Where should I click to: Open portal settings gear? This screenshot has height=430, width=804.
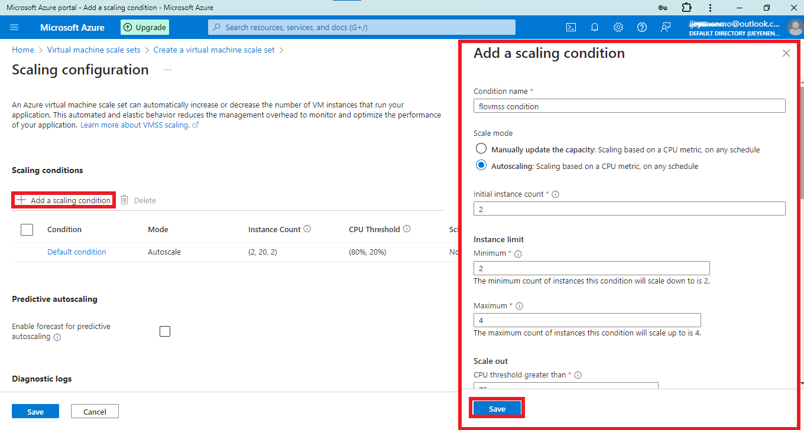point(618,27)
